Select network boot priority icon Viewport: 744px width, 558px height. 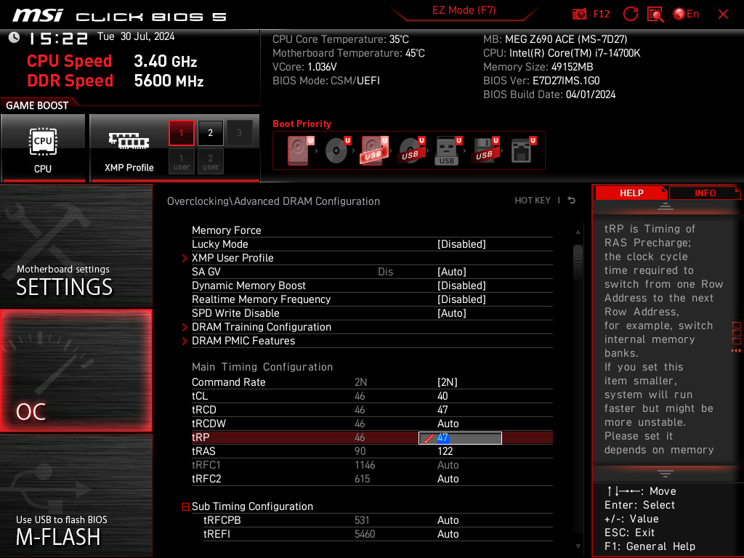pos(522,150)
